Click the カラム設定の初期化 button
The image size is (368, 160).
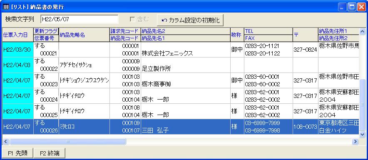click(190, 20)
